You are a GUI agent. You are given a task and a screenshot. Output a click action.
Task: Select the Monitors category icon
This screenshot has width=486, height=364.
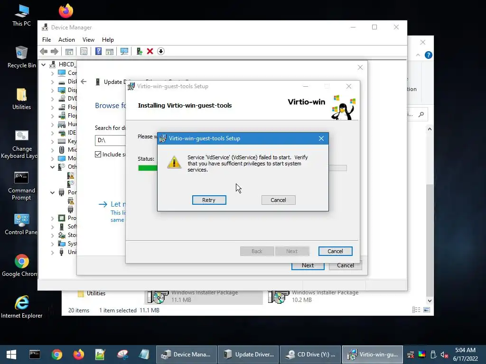point(62,158)
